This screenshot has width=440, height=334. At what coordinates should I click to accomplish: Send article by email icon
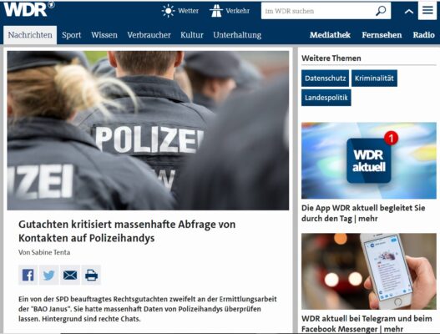coord(70,275)
